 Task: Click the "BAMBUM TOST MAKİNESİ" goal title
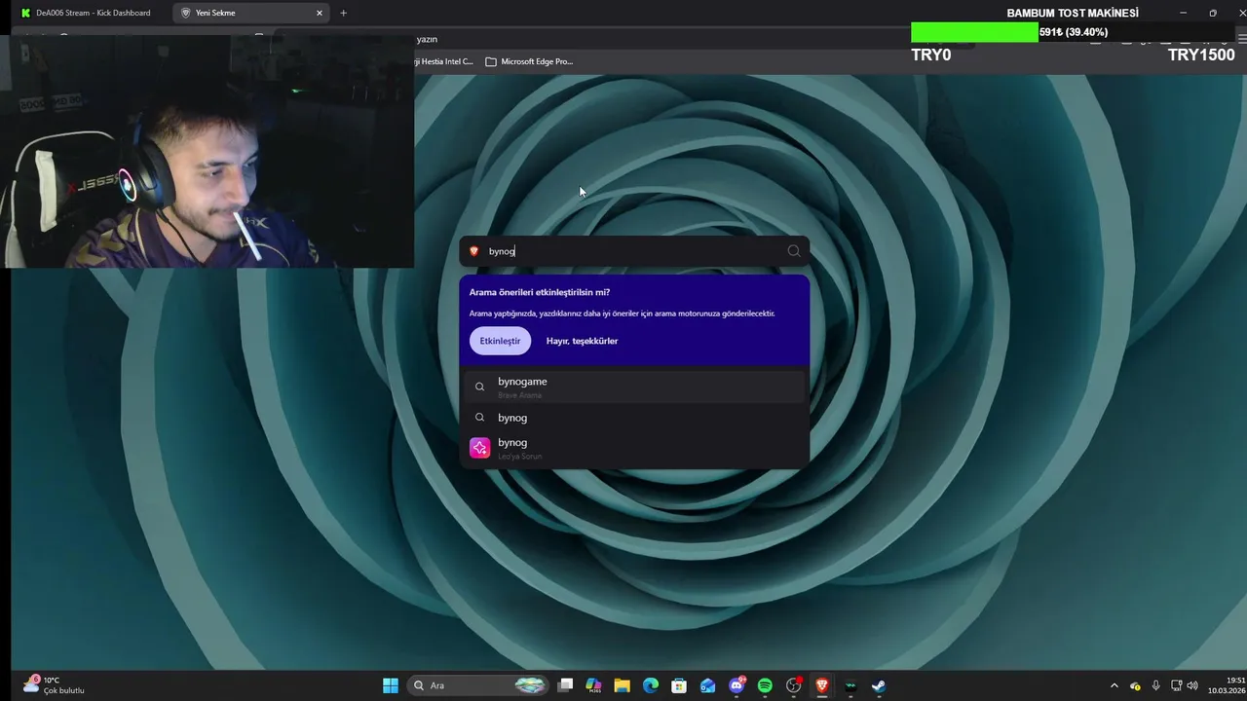point(1073,13)
